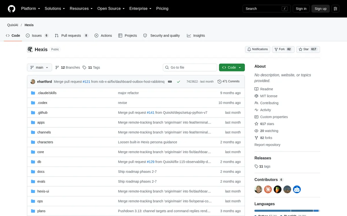Click the folder icon for .claude/skills
The height and width of the screenshot is (216, 347).
tap(33, 93)
